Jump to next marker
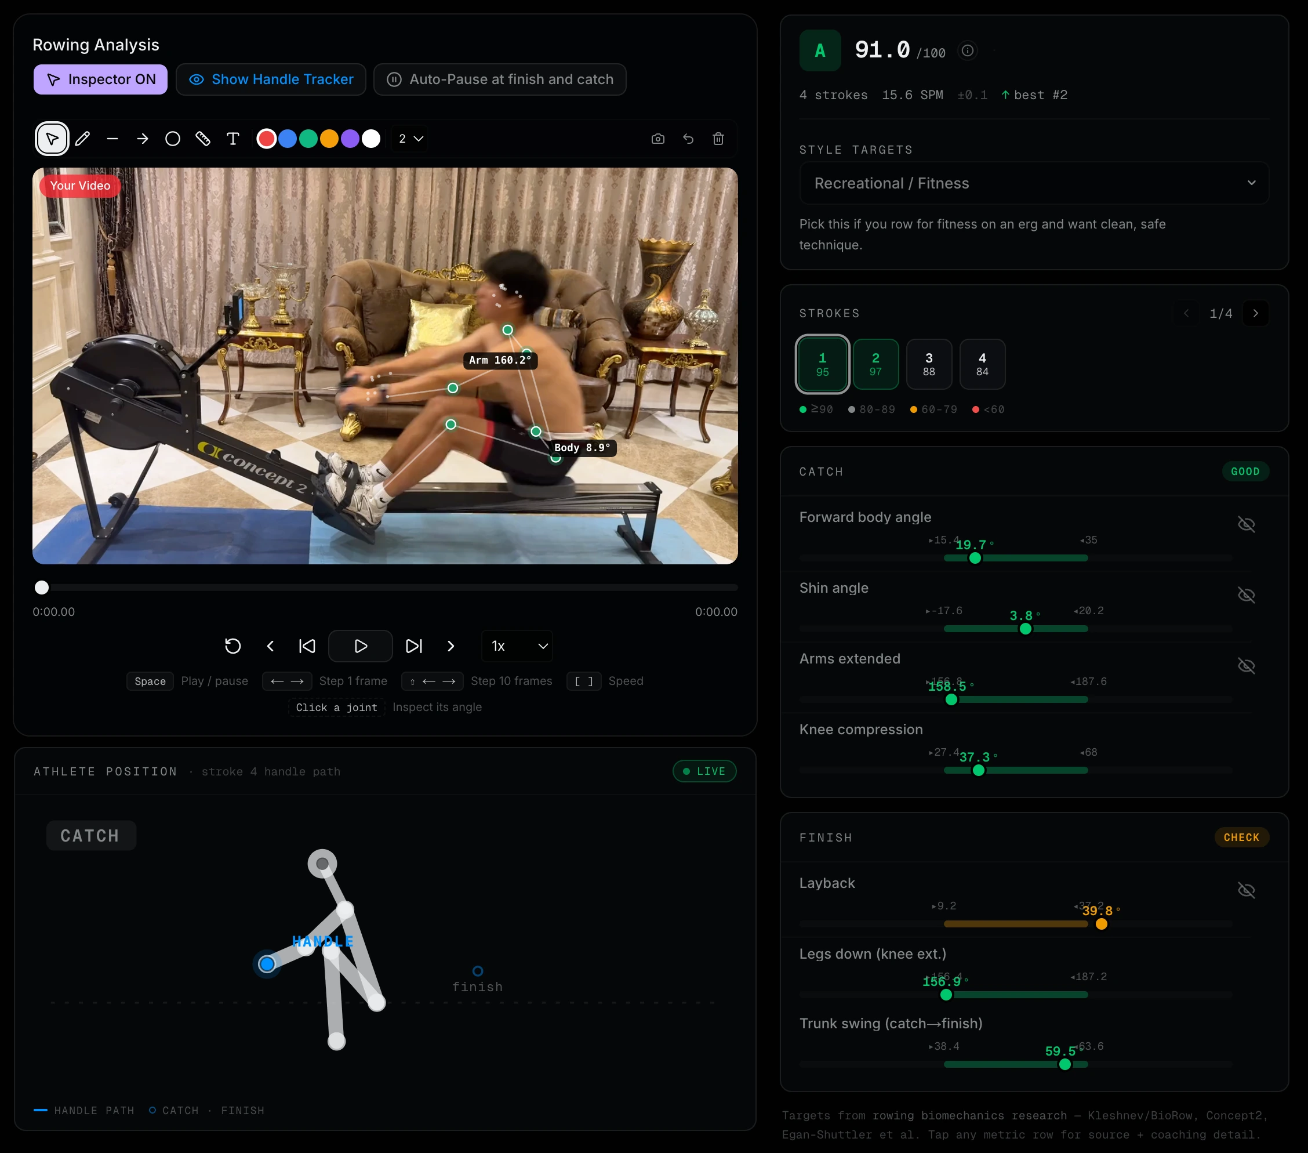Image resolution: width=1308 pixels, height=1153 pixels. tap(414, 646)
